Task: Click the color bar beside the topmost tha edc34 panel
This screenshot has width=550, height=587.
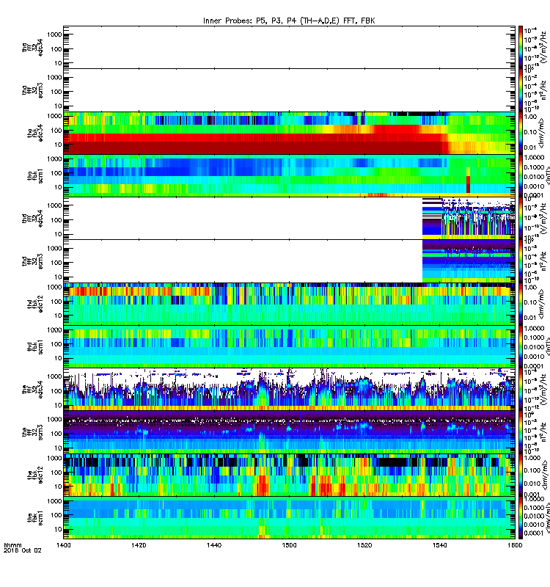Action: (521, 47)
